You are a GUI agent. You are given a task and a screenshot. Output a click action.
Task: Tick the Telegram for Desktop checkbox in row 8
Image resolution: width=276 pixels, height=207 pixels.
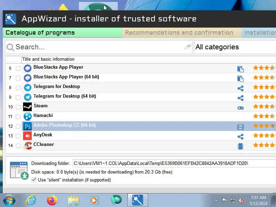18,88
